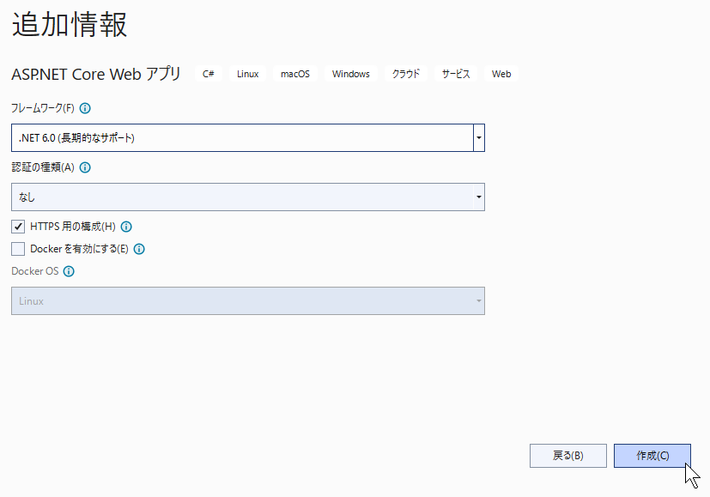Click the .NET 6.0 framework selection field

(242, 137)
